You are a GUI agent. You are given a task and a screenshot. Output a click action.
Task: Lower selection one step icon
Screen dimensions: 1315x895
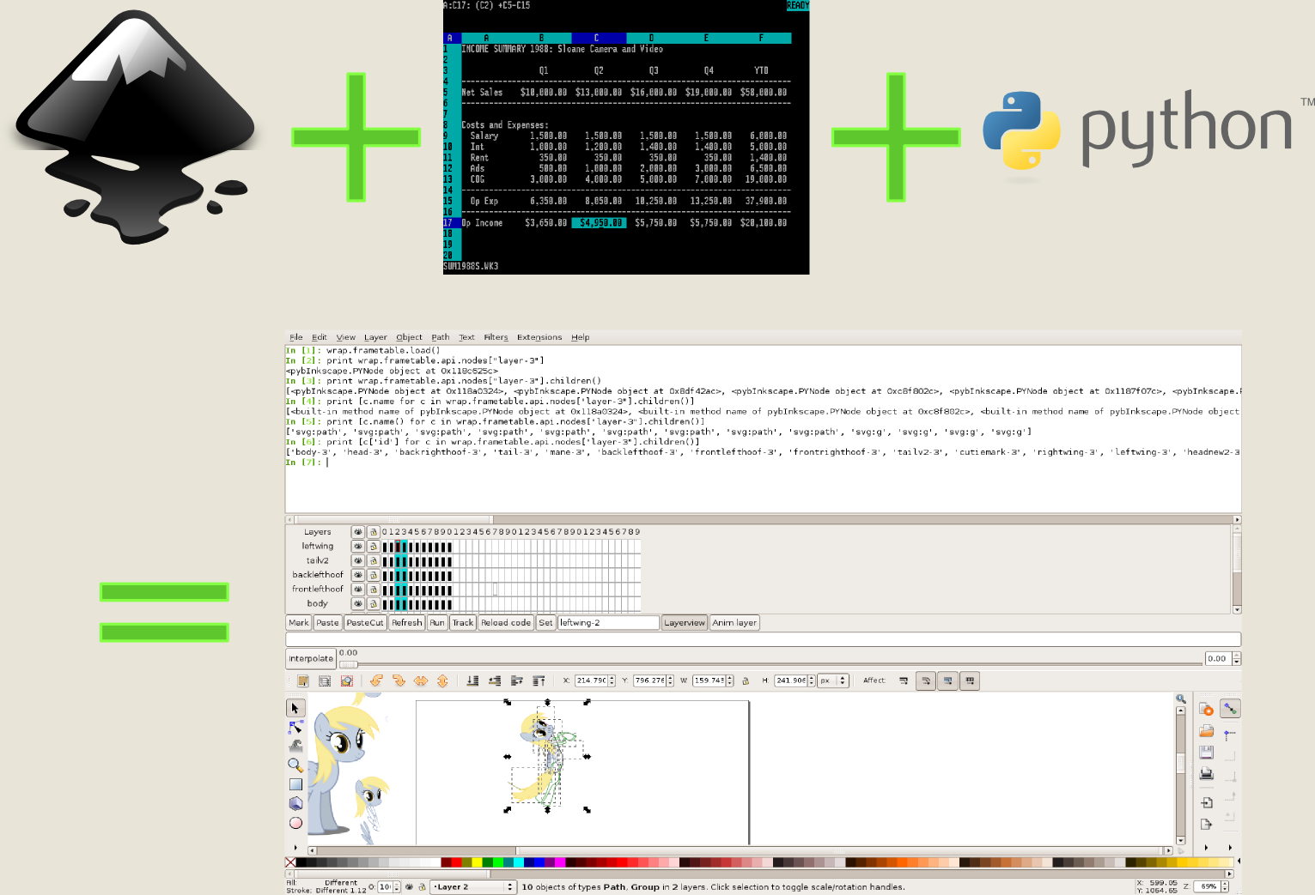point(495,680)
